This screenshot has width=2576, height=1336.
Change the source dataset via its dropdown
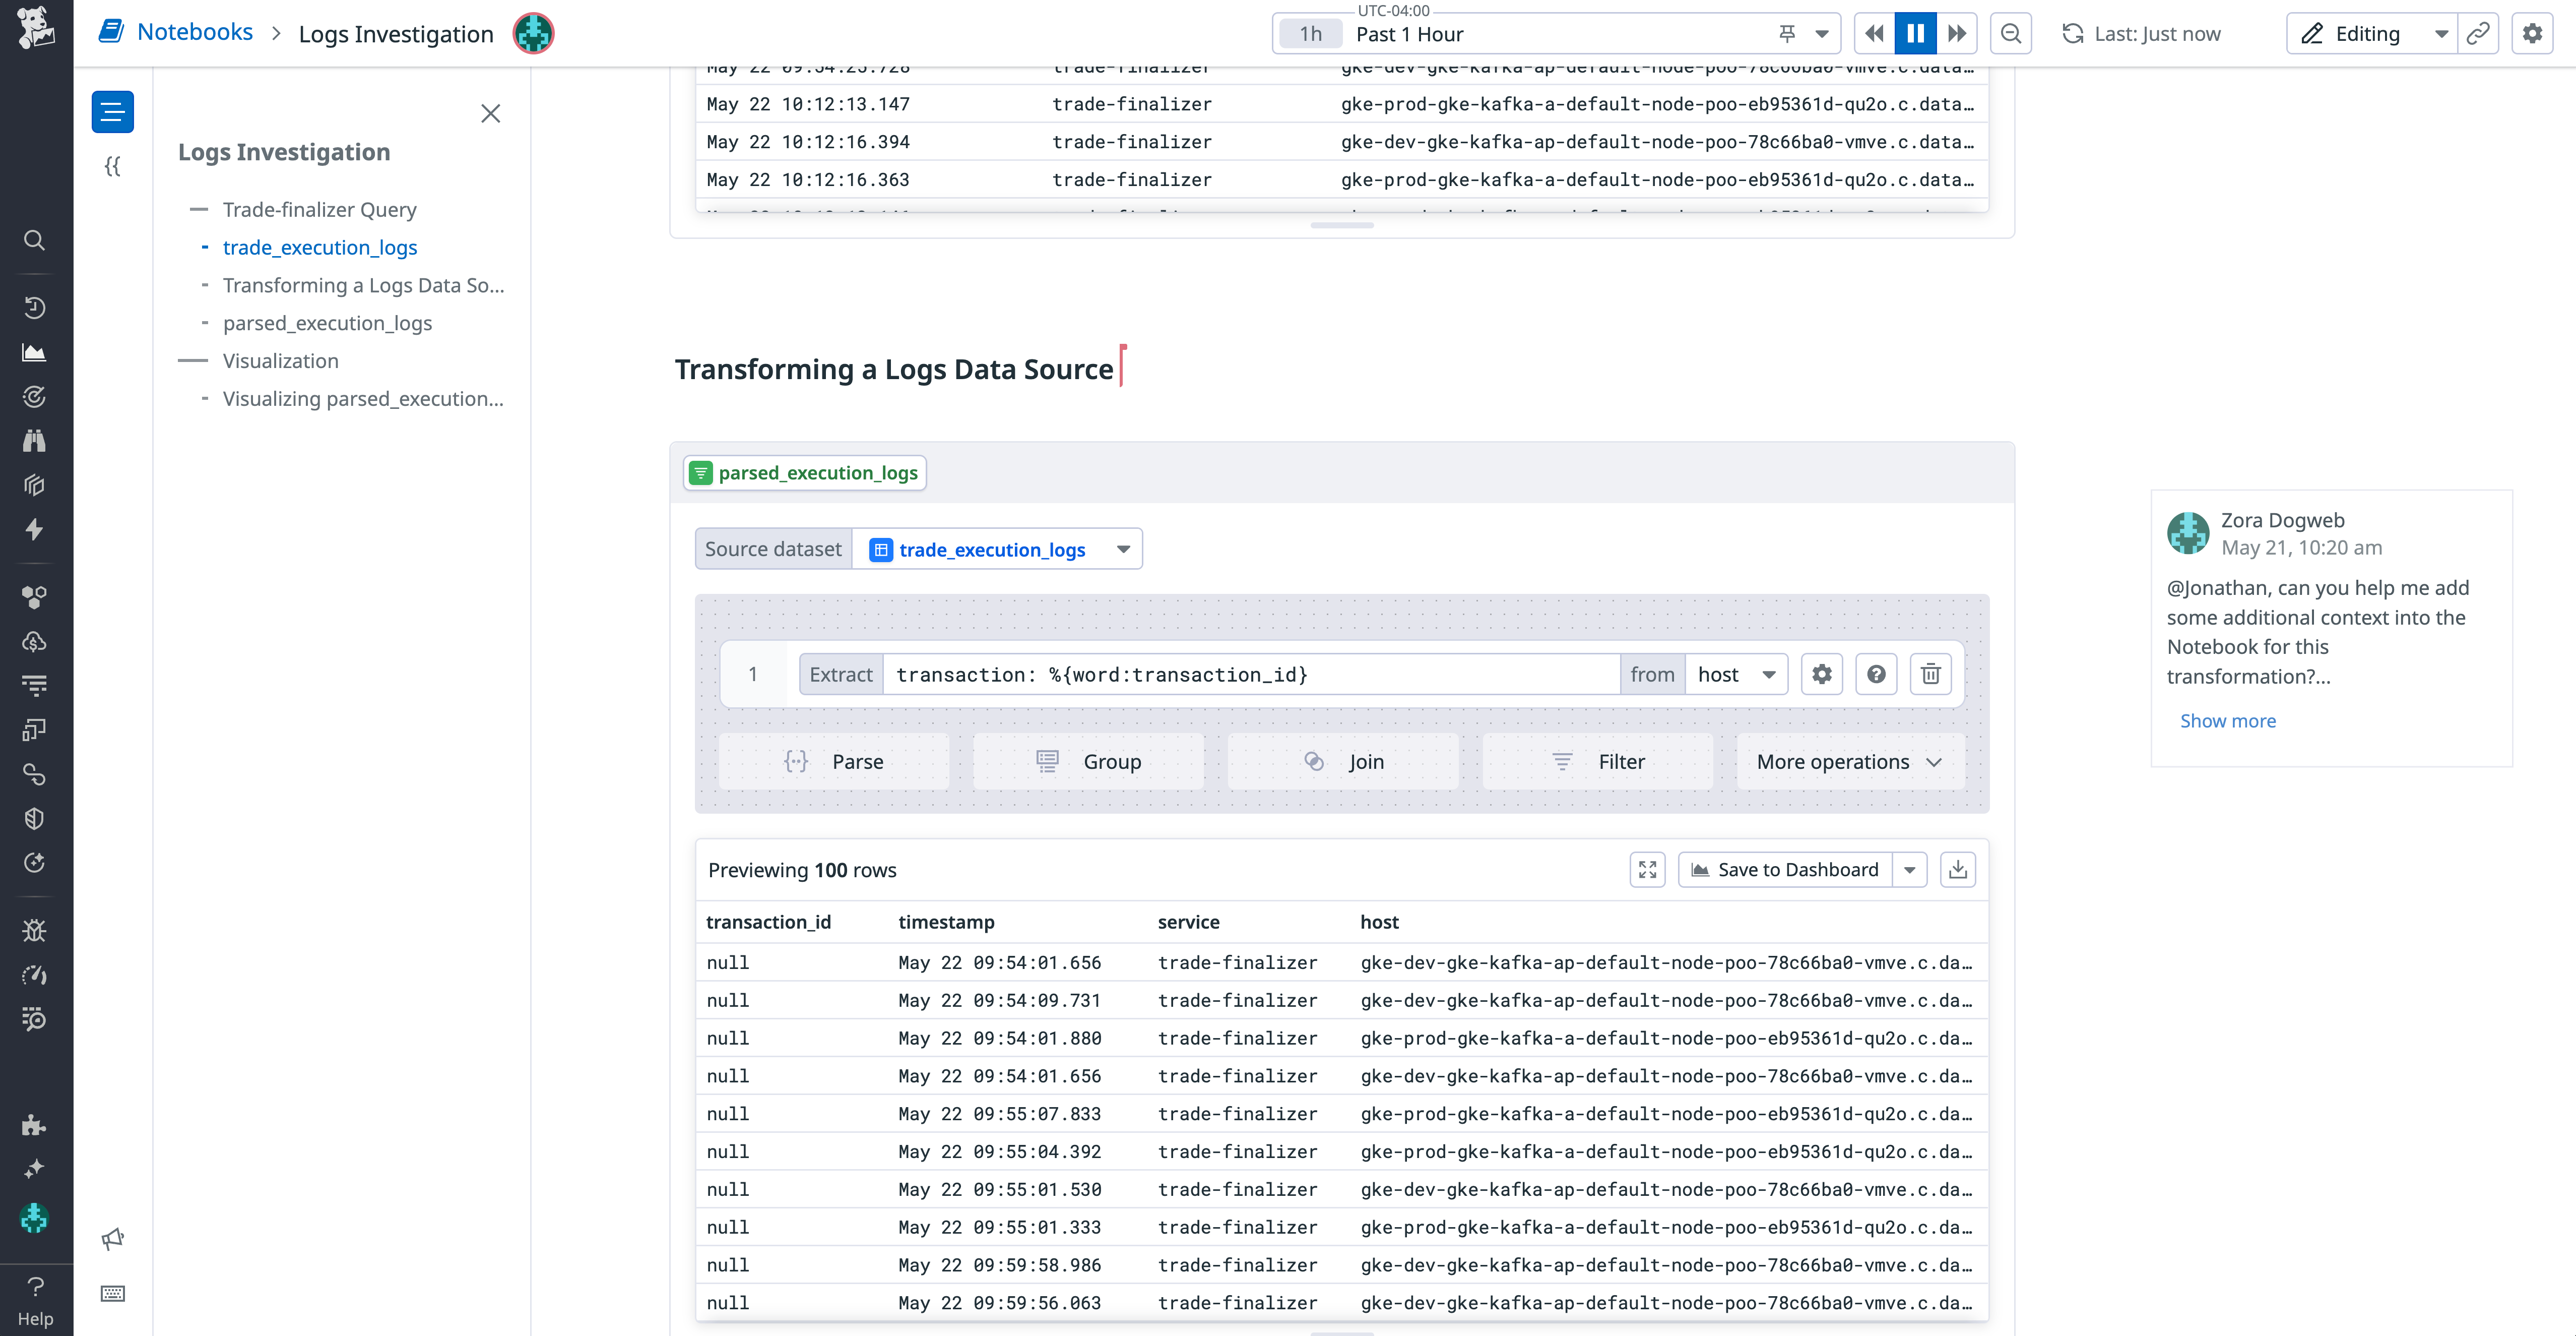pyautogui.click(x=1123, y=549)
